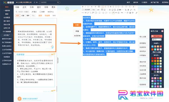The width and height of the screenshot is (169, 102).
Task: Open 图片素材 in left sidebar
Action: coord(7,21)
